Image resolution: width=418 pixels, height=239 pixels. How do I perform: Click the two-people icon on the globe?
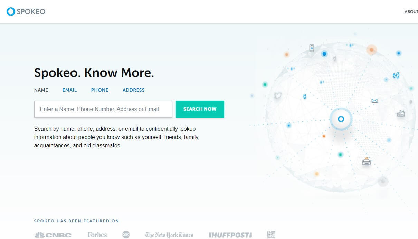[396, 75]
